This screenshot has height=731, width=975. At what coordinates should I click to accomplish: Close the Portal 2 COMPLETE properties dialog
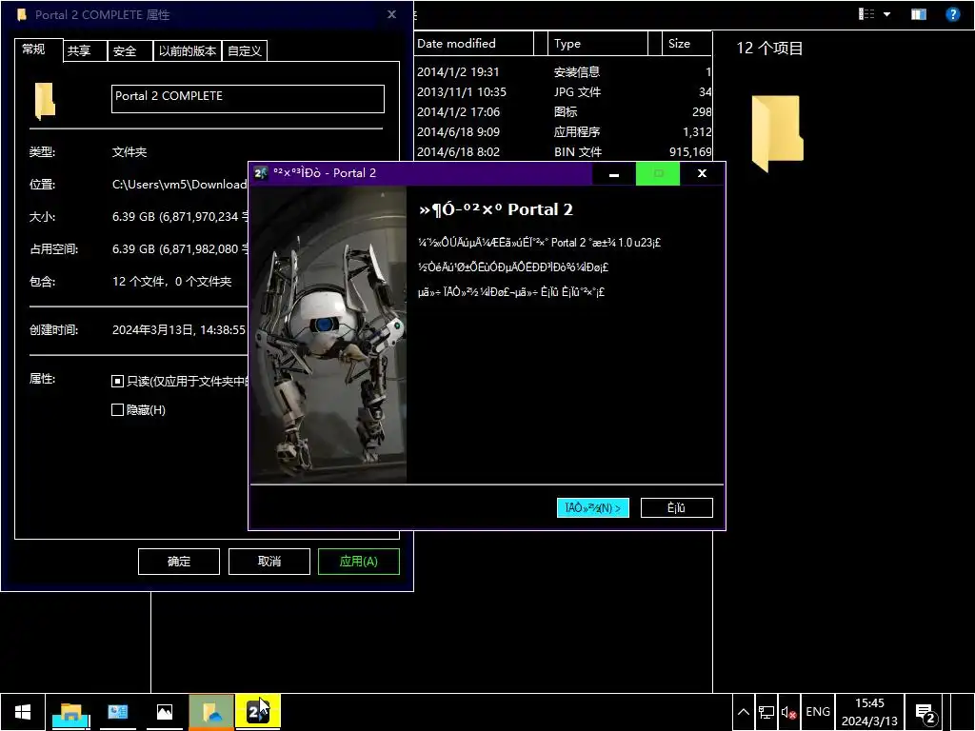click(391, 14)
